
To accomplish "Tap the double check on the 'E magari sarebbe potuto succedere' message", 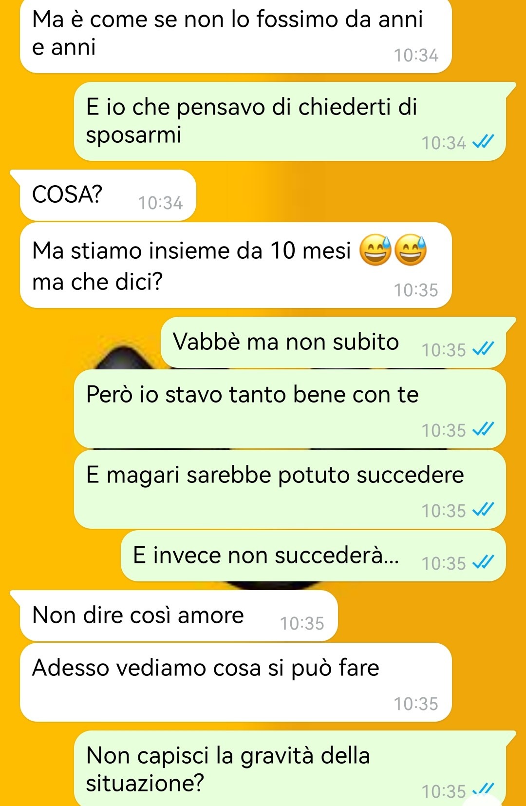I will (484, 510).
